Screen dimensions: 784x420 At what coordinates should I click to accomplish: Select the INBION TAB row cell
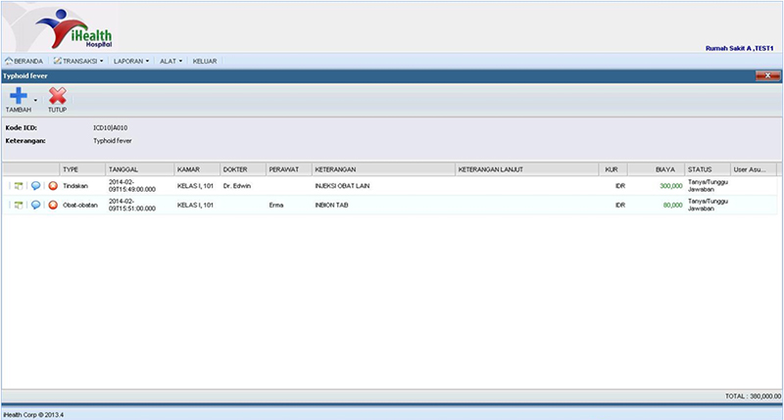(x=331, y=206)
